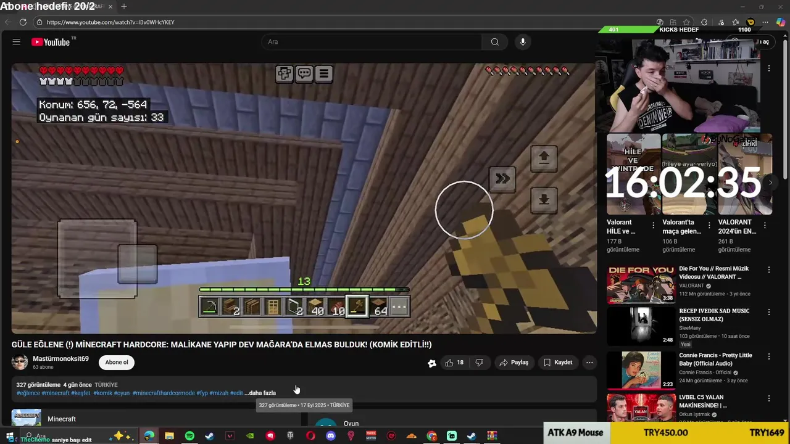Open Opera browser from the taskbar
Viewport: 790px width, 444px height.
click(x=310, y=436)
